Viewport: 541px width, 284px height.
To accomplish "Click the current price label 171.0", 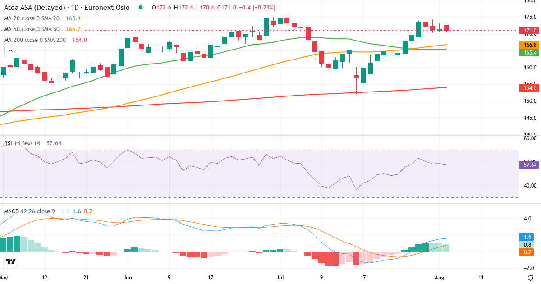I will pos(530,31).
